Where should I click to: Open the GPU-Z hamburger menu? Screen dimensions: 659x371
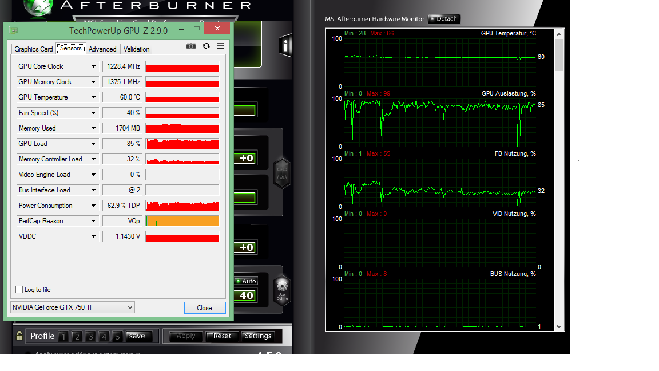coord(220,46)
